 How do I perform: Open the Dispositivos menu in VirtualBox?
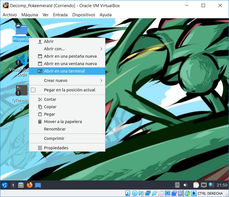click(x=83, y=15)
